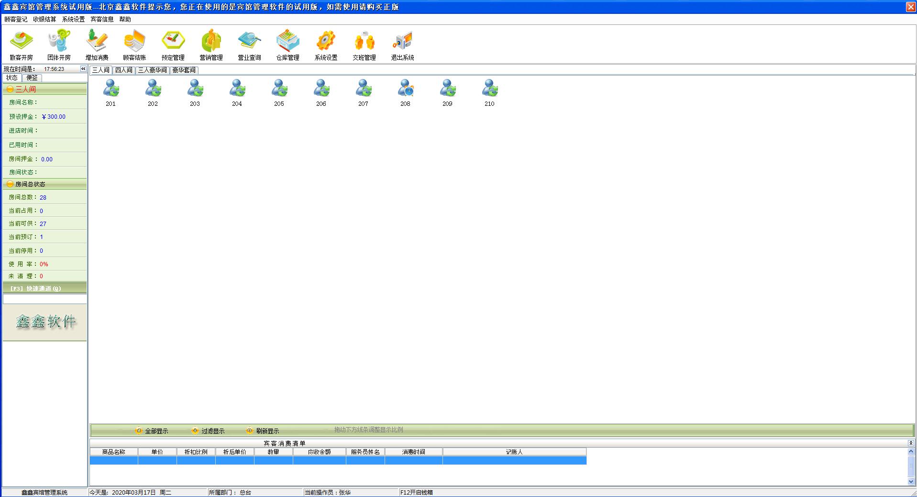The image size is (917, 497).
Task: Open the 预定管理 reservation icon
Action: coord(173,45)
